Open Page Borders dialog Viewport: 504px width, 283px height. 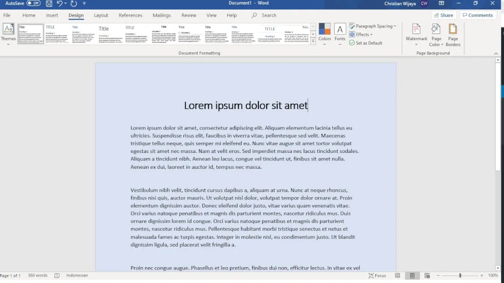click(453, 35)
